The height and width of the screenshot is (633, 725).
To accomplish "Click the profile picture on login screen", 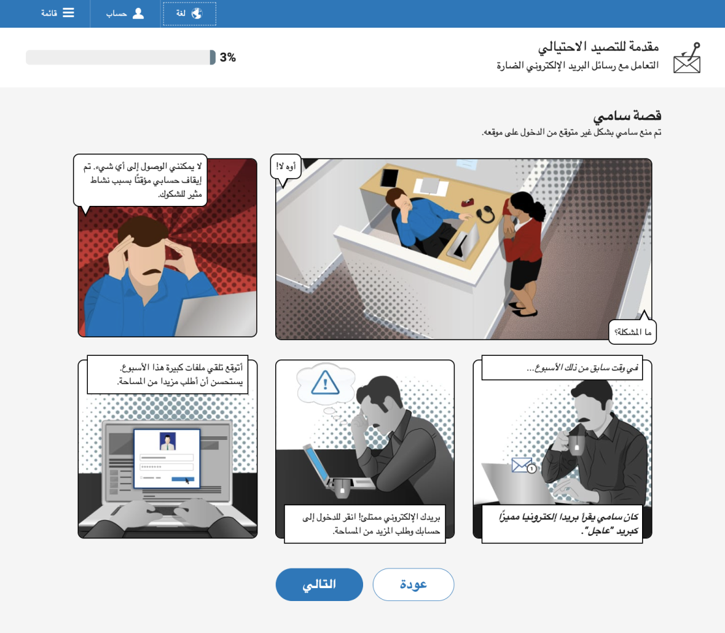I will pos(167,441).
